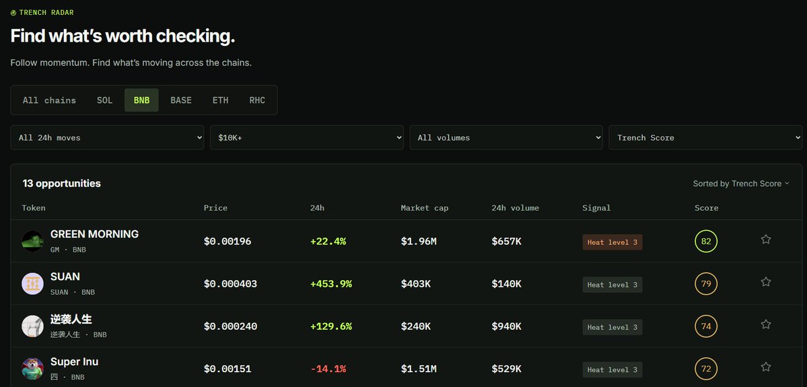Click the Market cap column header
807x387 pixels.
(425, 208)
